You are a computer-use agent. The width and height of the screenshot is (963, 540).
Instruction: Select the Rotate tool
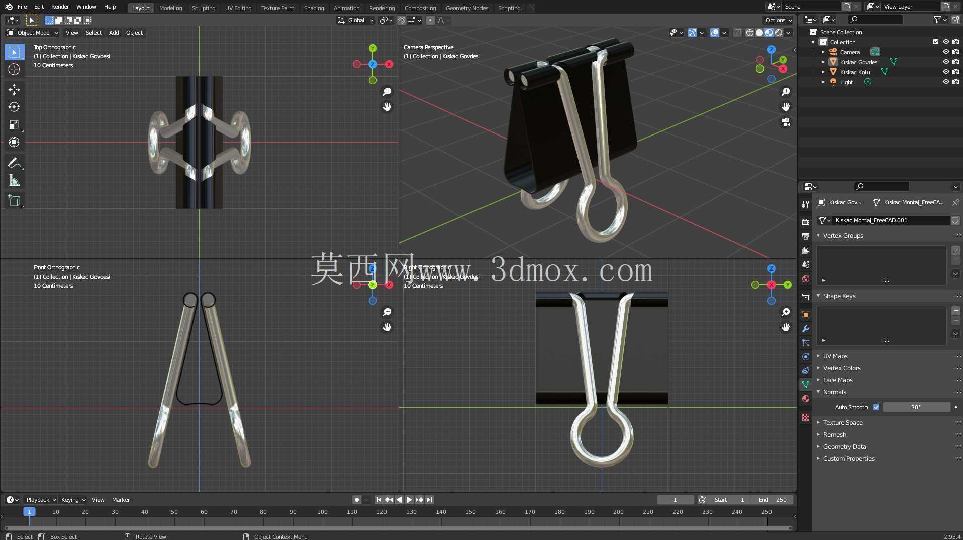(x=14, y=107)
